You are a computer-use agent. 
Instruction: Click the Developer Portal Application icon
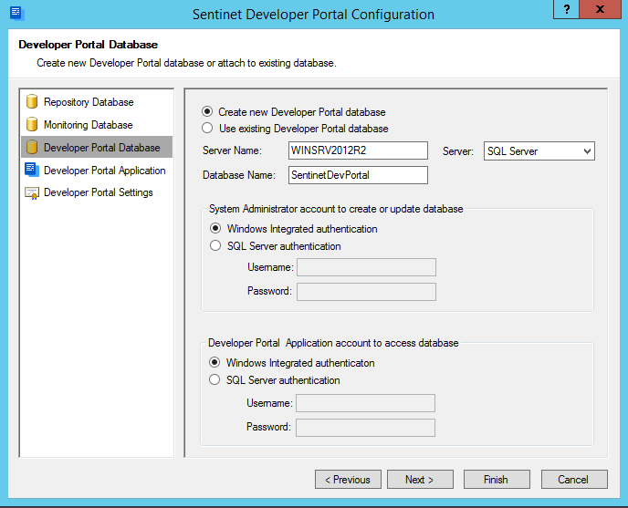(32, 170)
